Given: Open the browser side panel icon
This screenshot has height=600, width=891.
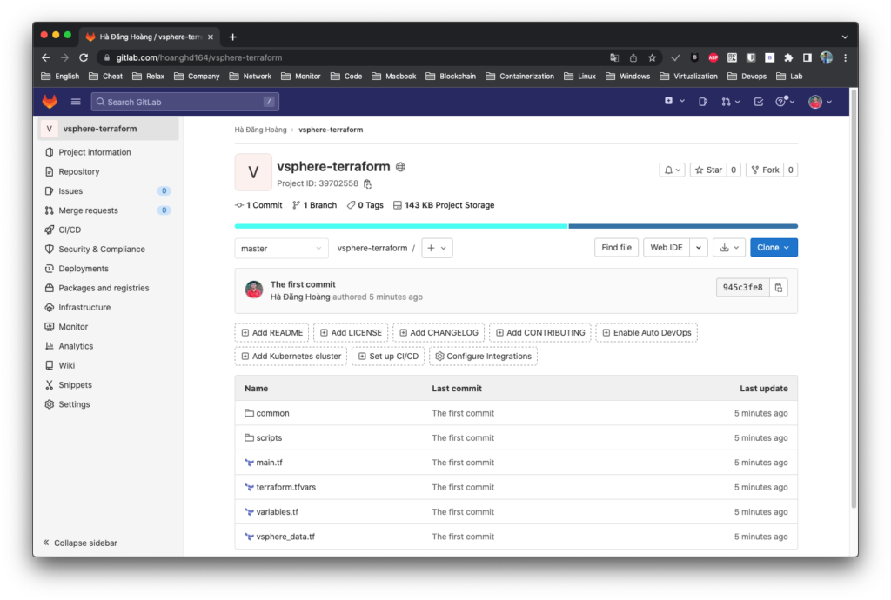Looking at the screenshot, I should coord(807,57).
